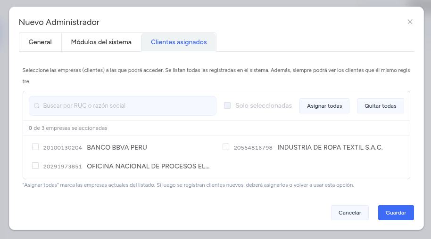The width and height of the screenshot is (431, 239).
Task: Click the search magnifier icon
Action: [37, 106]
